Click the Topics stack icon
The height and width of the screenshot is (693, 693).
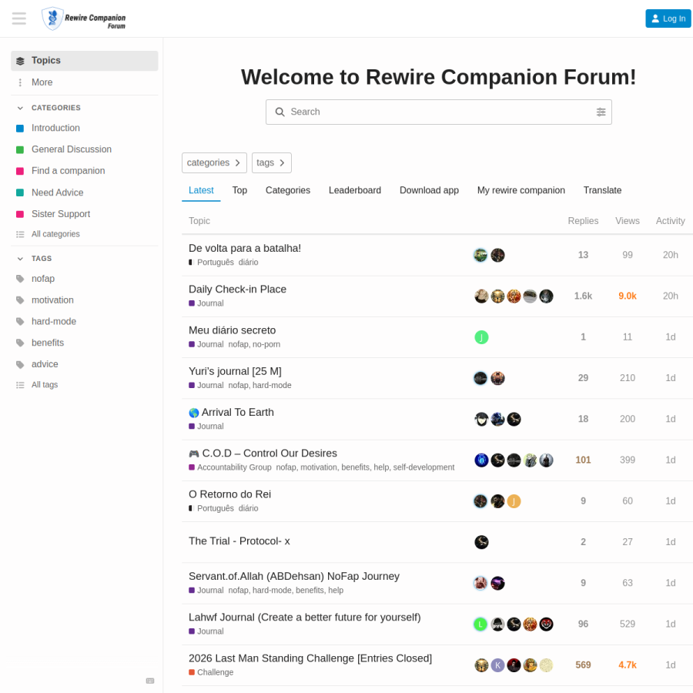(20, 61)
